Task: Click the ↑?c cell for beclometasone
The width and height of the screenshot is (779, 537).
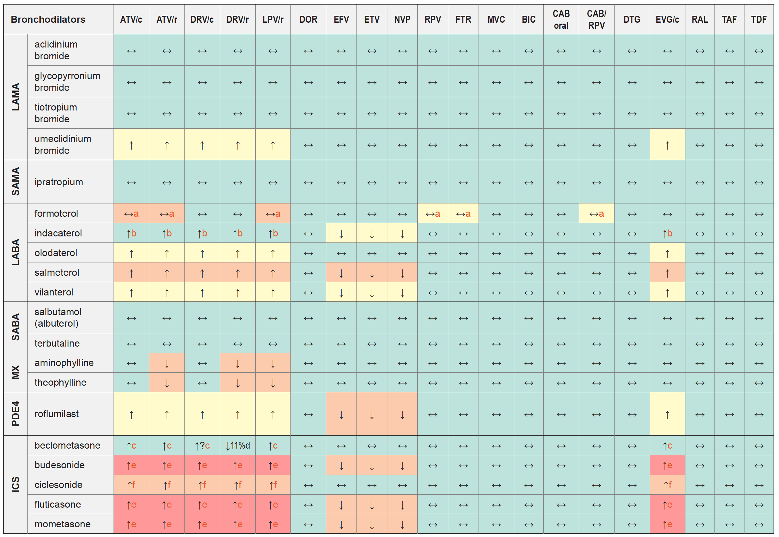Action: [x=202, y=446]
